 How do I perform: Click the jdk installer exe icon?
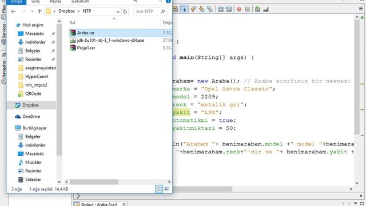click(x=73, y=41)
